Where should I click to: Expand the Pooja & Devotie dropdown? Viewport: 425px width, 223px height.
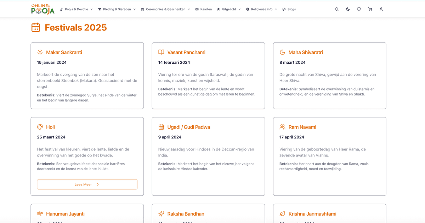point(76,9)
